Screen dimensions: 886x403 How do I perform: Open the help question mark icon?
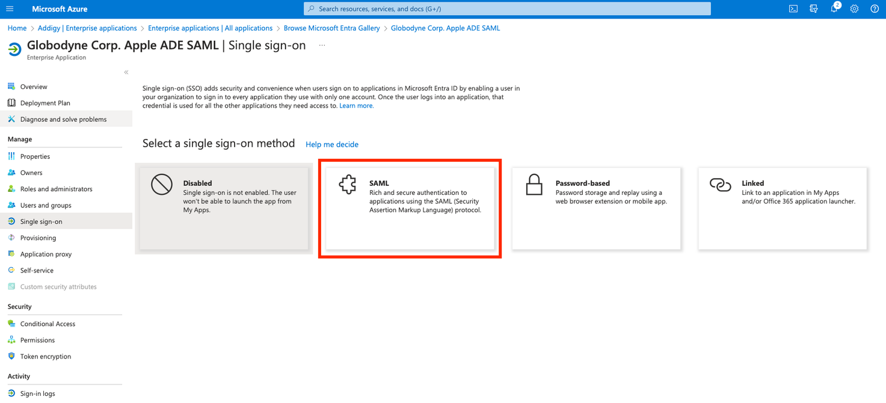875,9
